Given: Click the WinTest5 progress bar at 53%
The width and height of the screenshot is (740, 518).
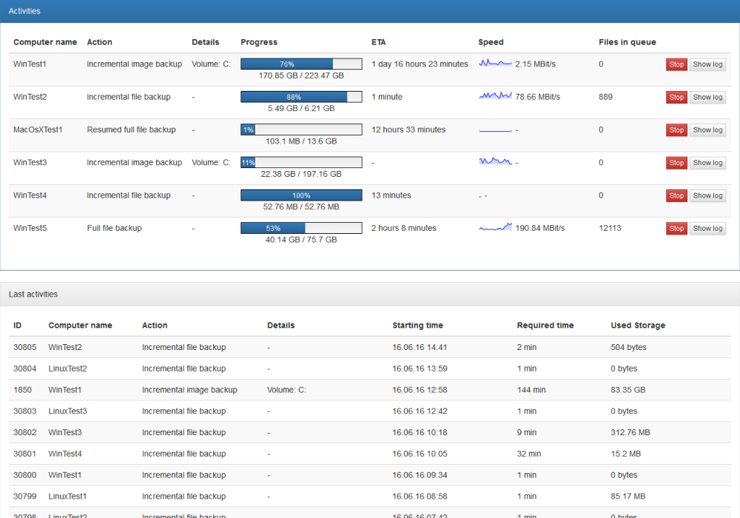Looking at the screenshot, I should tap(300, 227).
